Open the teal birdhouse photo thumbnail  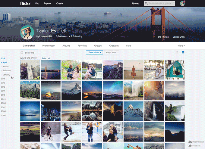[175, 70]
